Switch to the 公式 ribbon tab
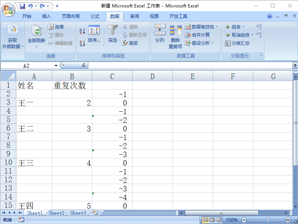298x224 pixels. [94, 16]
